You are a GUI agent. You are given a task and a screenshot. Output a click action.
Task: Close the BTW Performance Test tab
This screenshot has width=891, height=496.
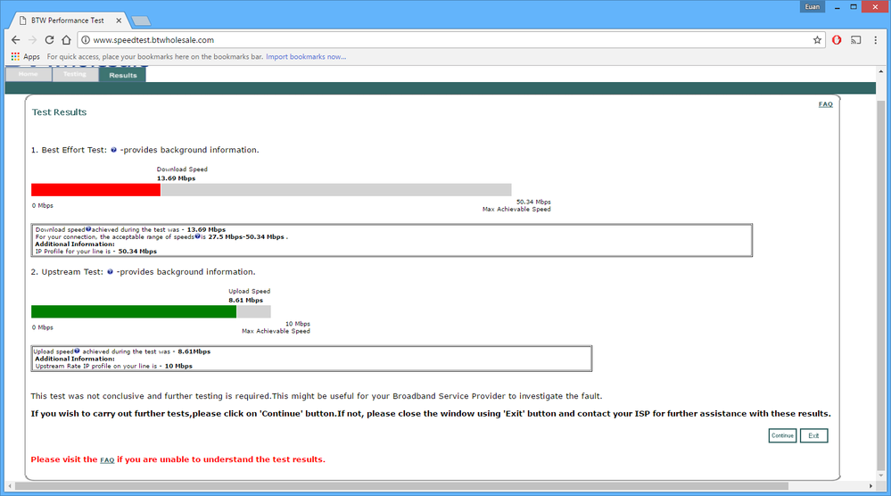(119, 21)
